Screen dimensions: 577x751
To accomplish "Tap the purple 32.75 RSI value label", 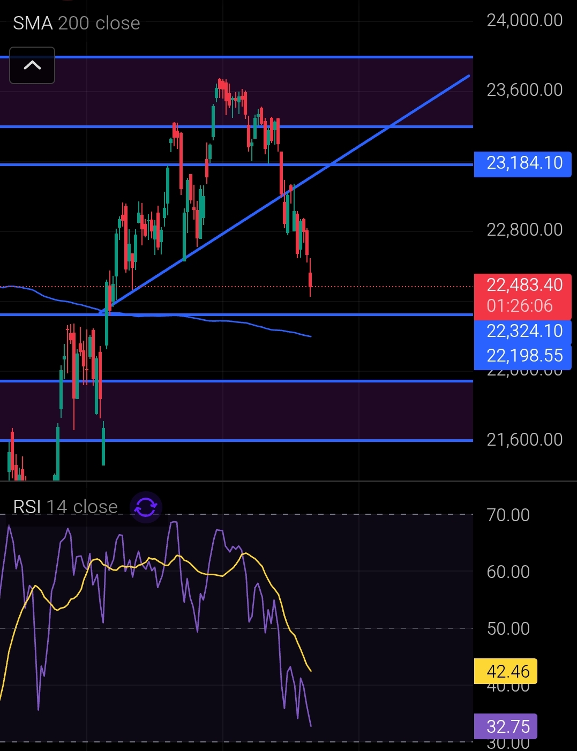I will [506, 726].
